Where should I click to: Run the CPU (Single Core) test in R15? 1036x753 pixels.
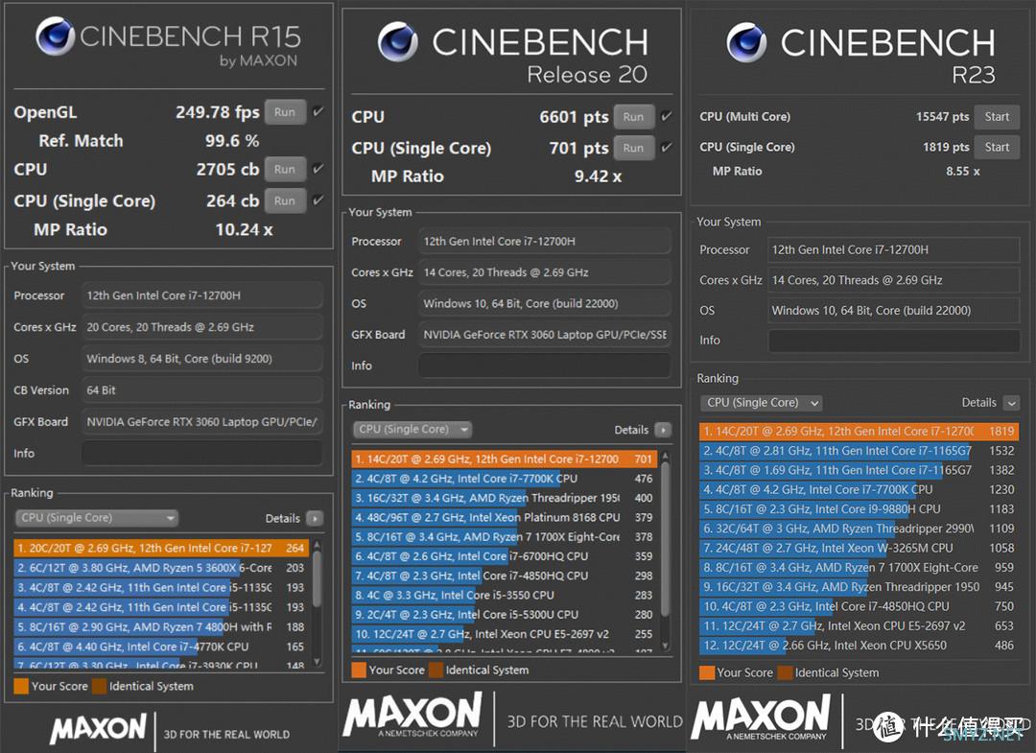[285, 200]
